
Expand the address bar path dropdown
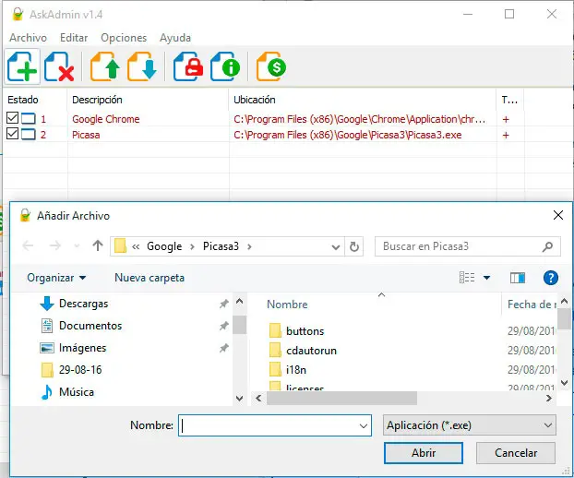coord(336,247)
